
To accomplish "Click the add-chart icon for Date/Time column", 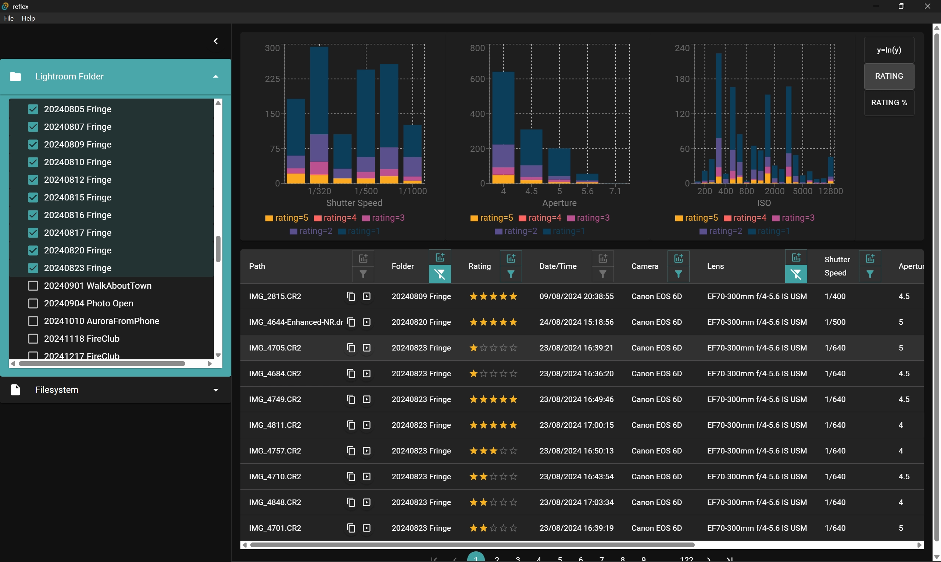I will (x=602, y=259).
